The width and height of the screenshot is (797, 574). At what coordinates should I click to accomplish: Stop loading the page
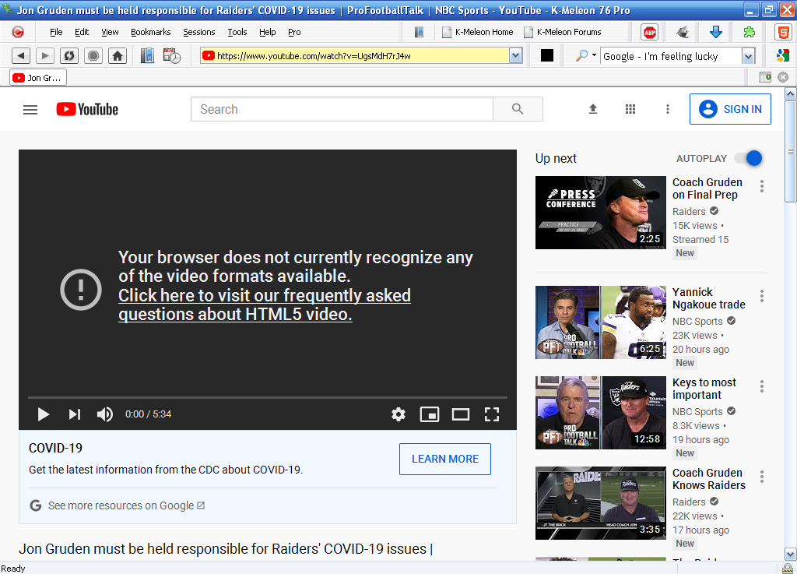tap(93, 56)
